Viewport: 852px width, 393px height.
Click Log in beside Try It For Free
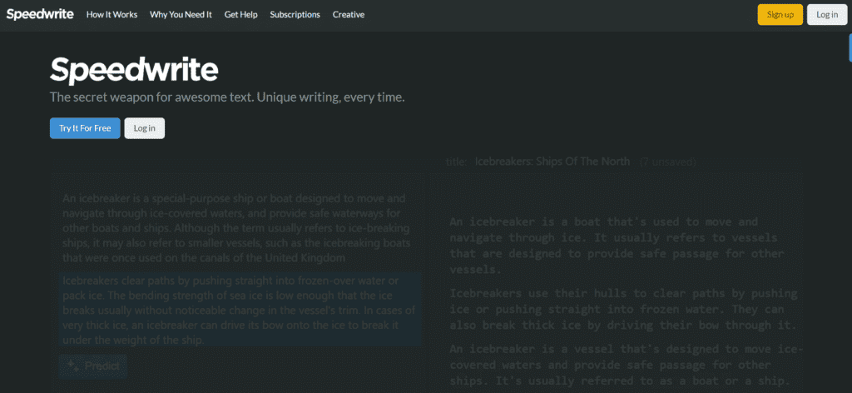tap(145, 128)
